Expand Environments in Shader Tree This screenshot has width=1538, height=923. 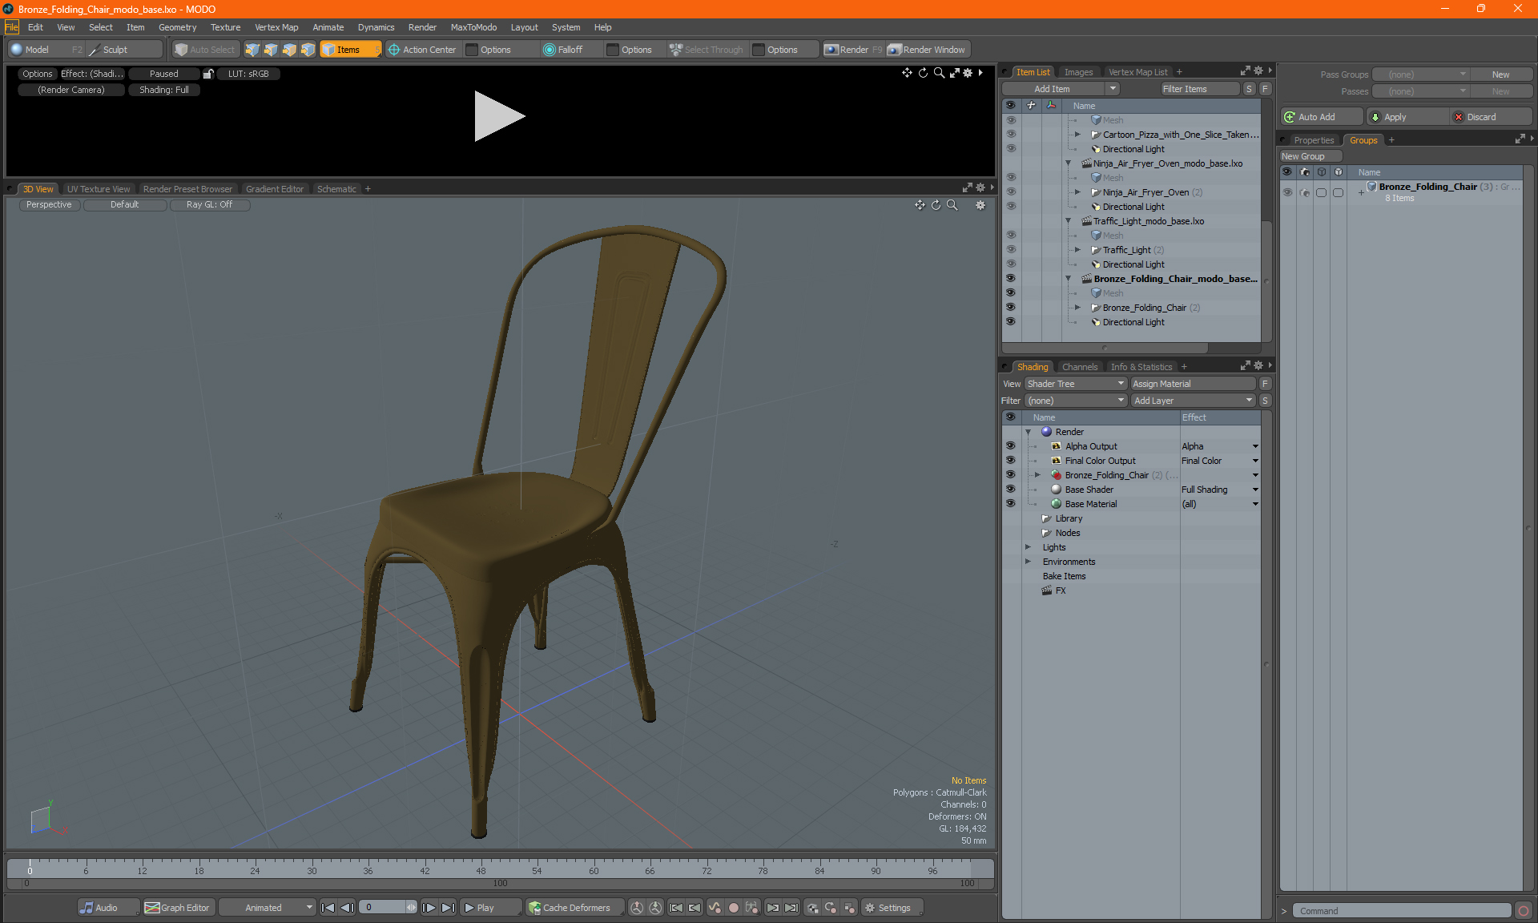(1028, 562)
